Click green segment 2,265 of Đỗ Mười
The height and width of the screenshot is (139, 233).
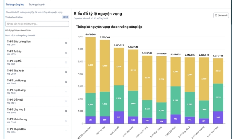176,100
